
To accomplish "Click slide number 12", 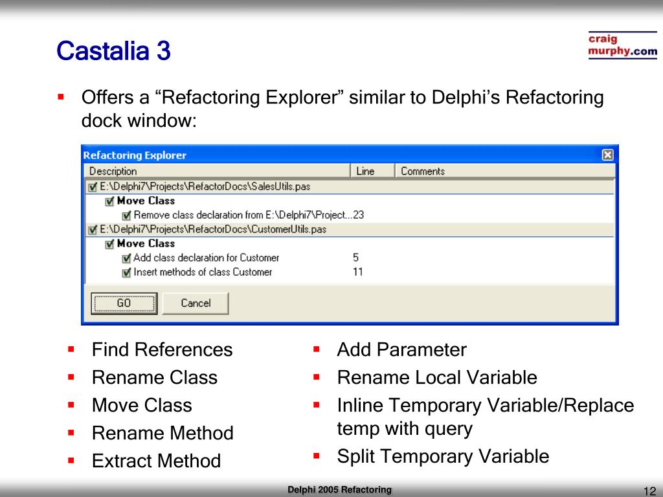I will (650, 491).
